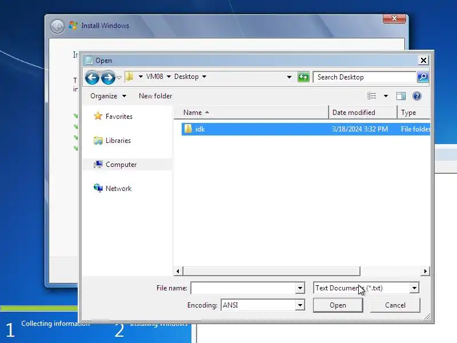457x343 pixels.
Task: Click the Back button in Install Windows window
Action: click(x=57, y=26)
